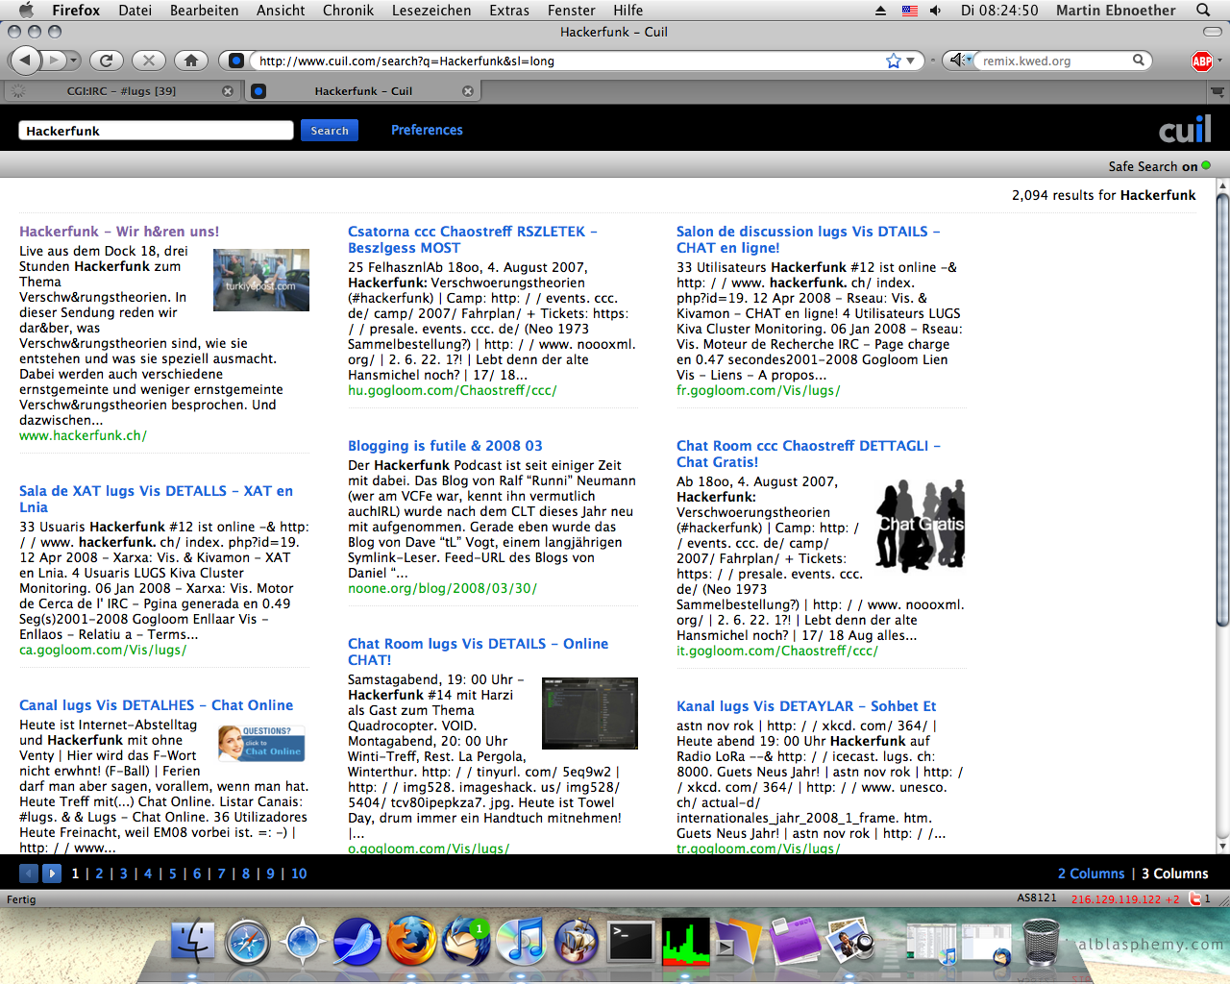Switch results layout to 2 Columns
The width and height of the screenshot is (1230, 984).
(x=1091, y=873)
